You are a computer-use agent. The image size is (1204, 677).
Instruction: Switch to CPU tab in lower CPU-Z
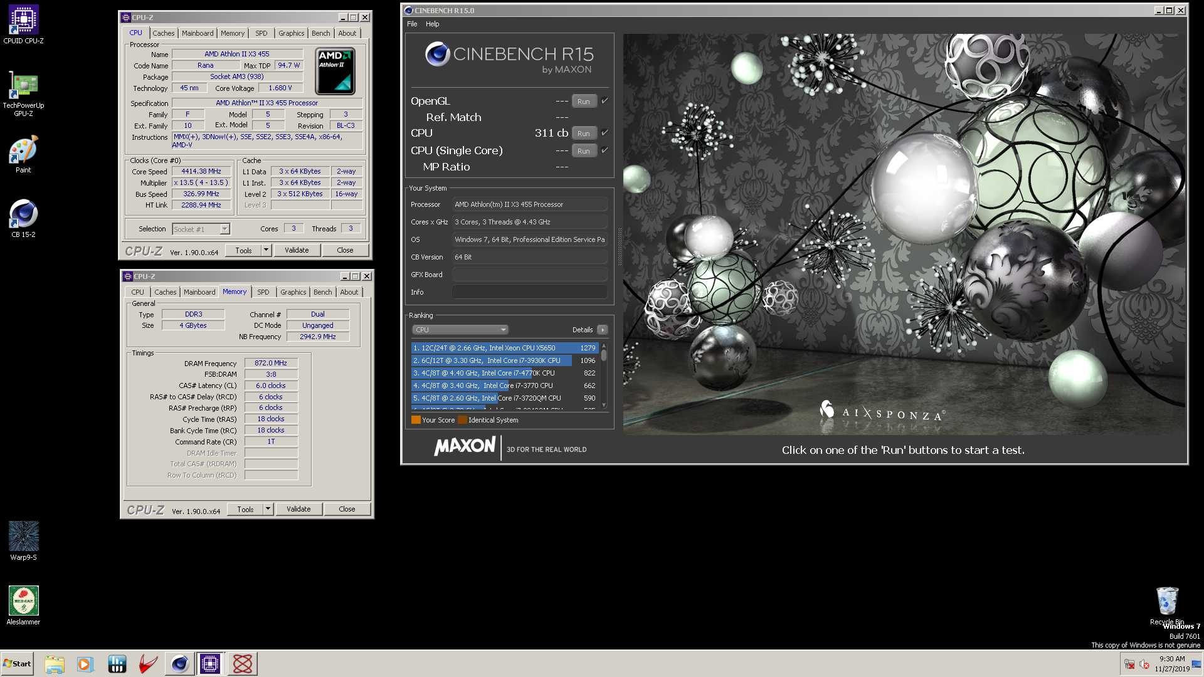(137, 292)
